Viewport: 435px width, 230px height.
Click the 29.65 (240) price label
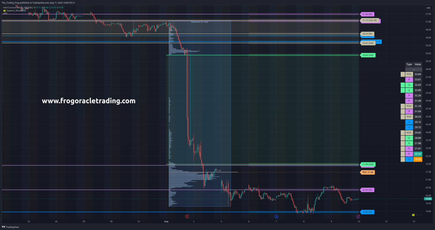(368, 43)
